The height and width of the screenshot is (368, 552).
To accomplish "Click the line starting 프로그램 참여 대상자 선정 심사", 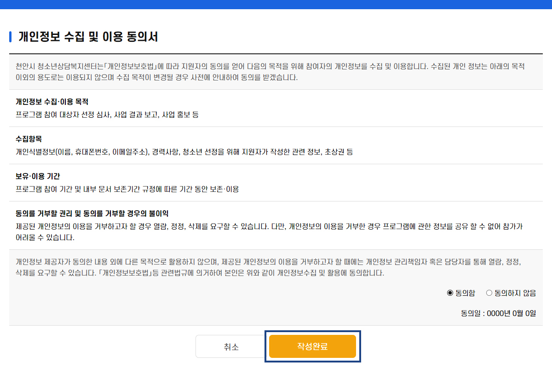I will (x=107, y=114).
